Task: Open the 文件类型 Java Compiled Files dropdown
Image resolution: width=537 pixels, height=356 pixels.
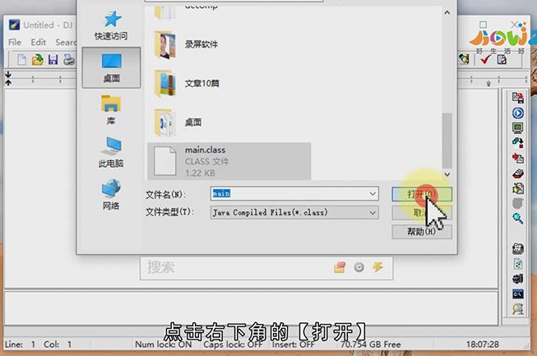Action: (294, 213)
